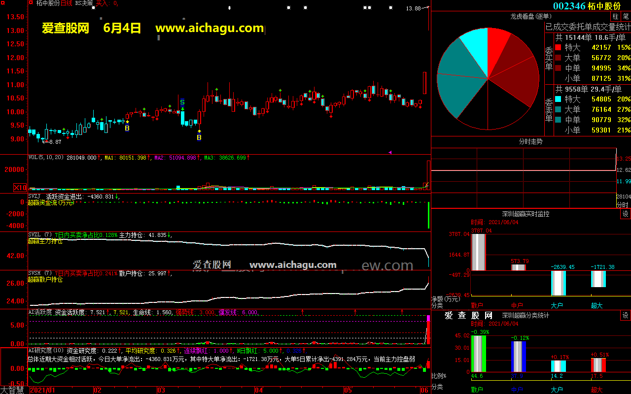
Task: Click the magenta 爆发线: 6.000 label
Action: [x=238, y=312]
